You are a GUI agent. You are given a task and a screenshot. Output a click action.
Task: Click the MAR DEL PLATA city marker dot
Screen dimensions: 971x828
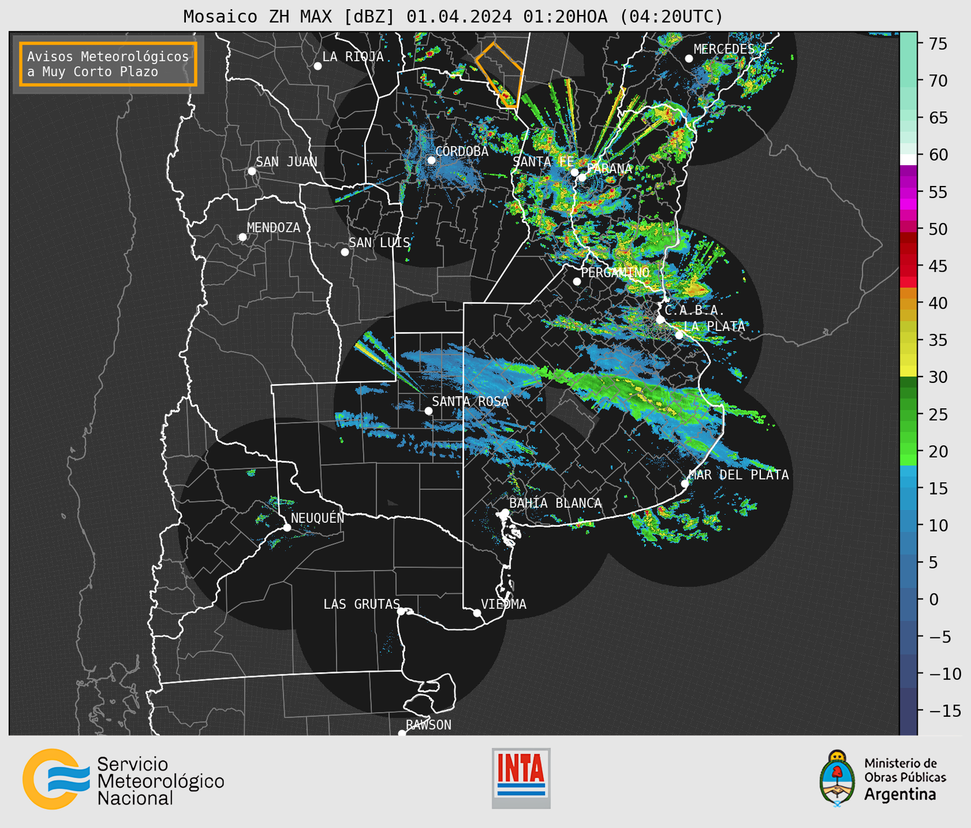pyautogui.click(x=685, y=484)
